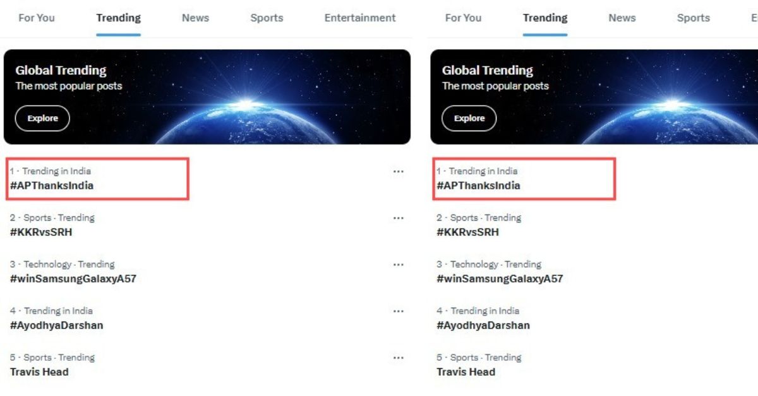Open the News tab in left panel

tap(195, 18)
